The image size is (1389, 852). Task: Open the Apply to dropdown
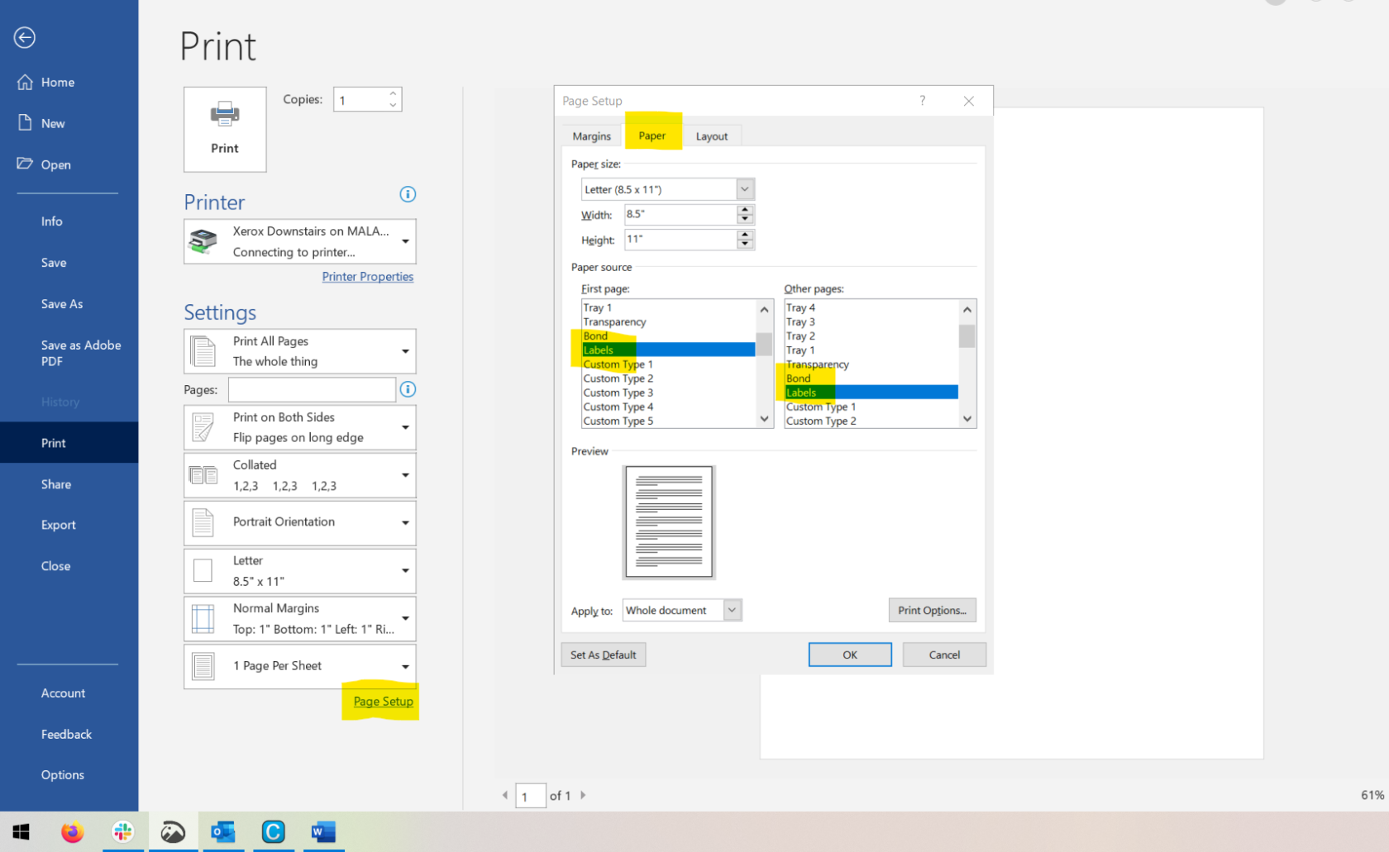coord(682,610)
